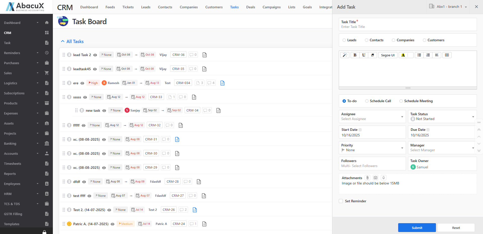Click the underline formatting button
The width and height of the screenshot is (483, 234).
tap(364, 55)
